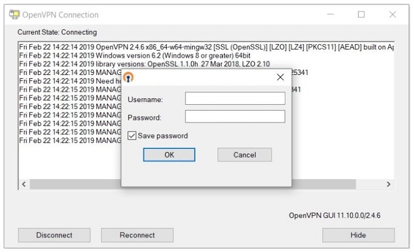414x252 pixels.
Task: Click the log line 'library versions: OpenSSL 1.1.0h'
Action: click(145, 64)
